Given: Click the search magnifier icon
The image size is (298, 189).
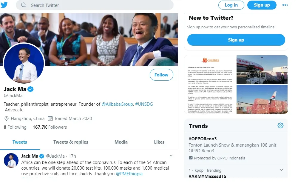Looking at the screenshot, I should point(24,5).
